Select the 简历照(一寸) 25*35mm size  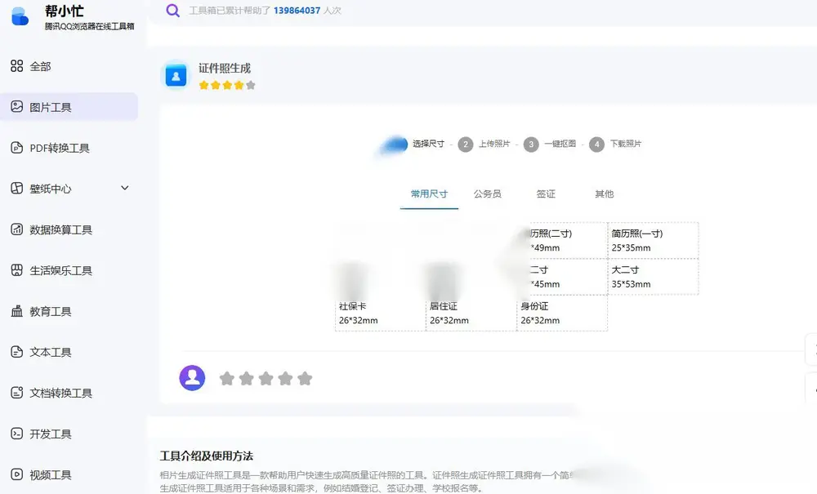coord(653,241)
